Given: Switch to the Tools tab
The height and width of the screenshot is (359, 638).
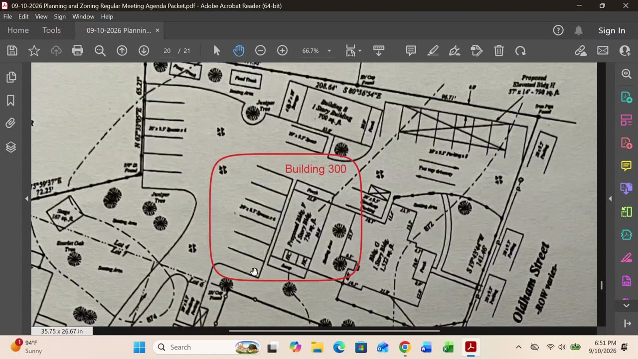Looking at the screenshot, I should pyautogui.click(x=51, y=30).
